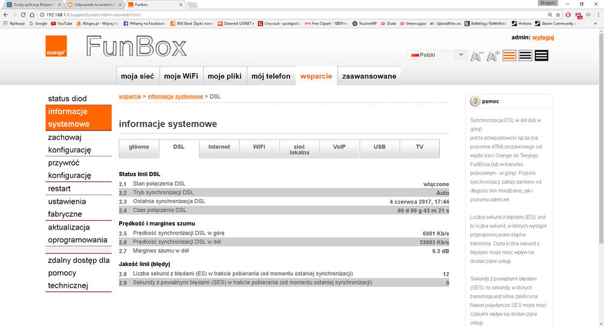Open the Polski language dropdown
Viewport: 604px width, 327px height.
pos(437,55)
